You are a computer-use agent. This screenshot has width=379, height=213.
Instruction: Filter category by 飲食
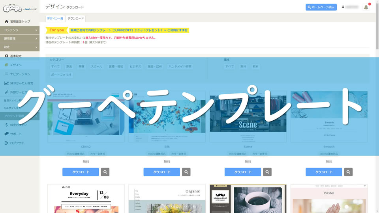pos(69,66)
